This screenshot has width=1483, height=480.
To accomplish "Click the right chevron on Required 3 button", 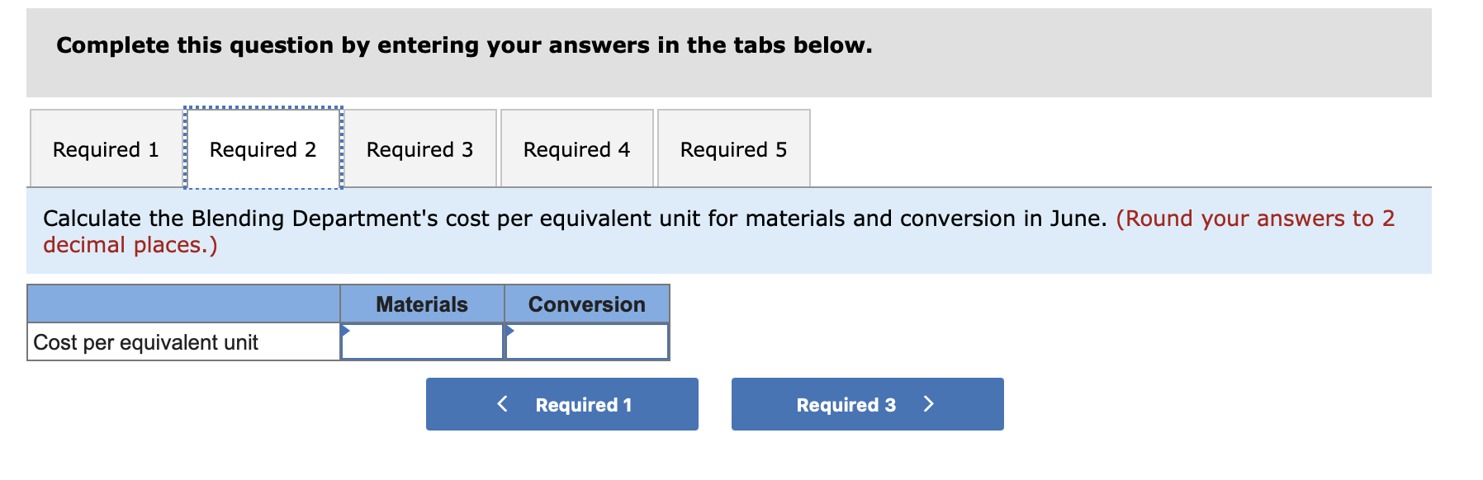I will [x=929, y=404].
